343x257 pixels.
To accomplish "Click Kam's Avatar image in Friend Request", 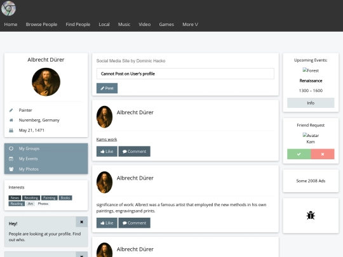I will 311,135.
